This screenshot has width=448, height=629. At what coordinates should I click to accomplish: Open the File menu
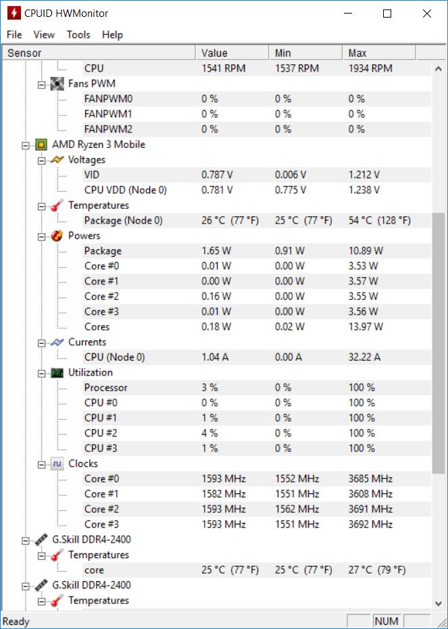tap(14, 34)
